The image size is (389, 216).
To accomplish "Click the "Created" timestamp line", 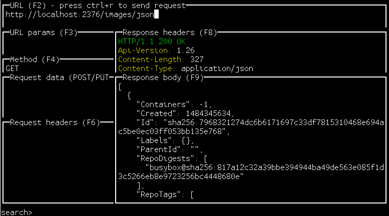I will pos(185,113).
